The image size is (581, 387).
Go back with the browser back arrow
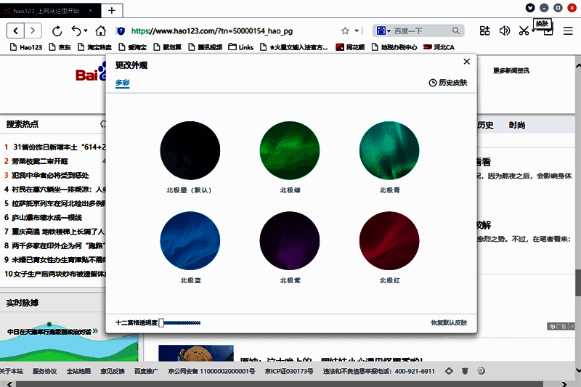[15, 30]
